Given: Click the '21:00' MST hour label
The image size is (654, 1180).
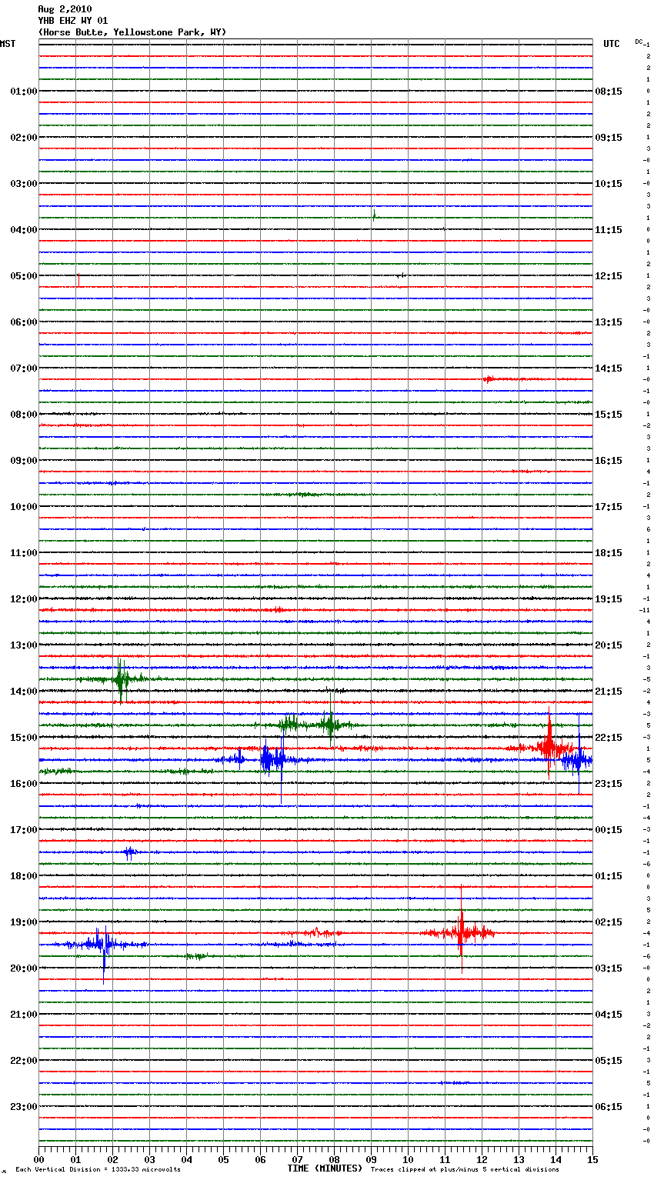Looking at the screenshot, I should 24,1015.
